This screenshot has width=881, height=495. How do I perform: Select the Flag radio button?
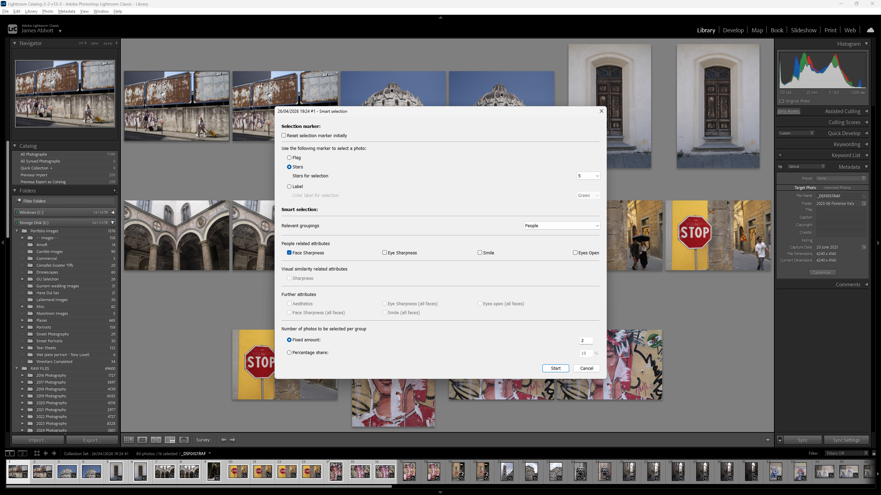[289, 157]
